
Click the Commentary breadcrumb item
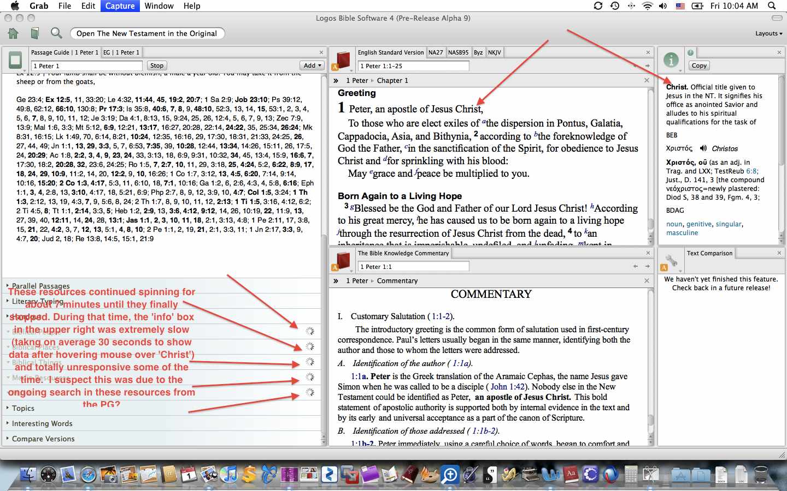click(397, 280)
